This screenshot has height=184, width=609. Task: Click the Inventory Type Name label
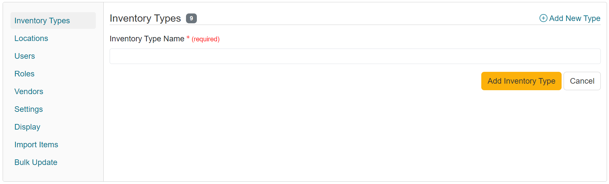tap(147, 39)
